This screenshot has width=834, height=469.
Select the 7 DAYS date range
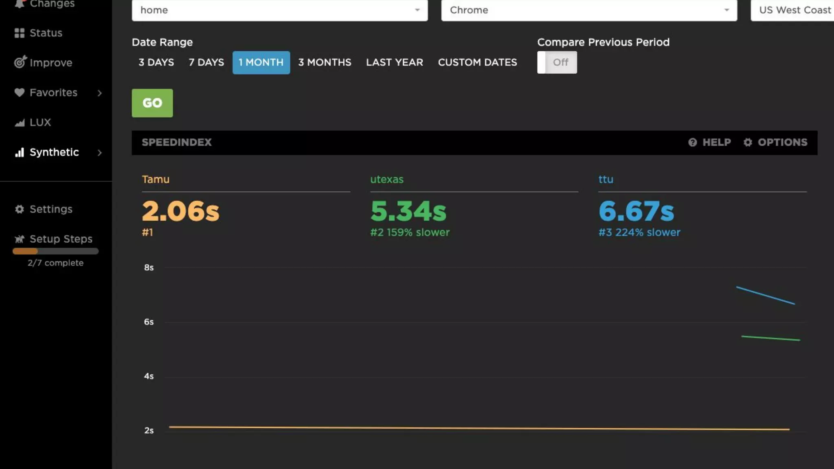(206, 62)
